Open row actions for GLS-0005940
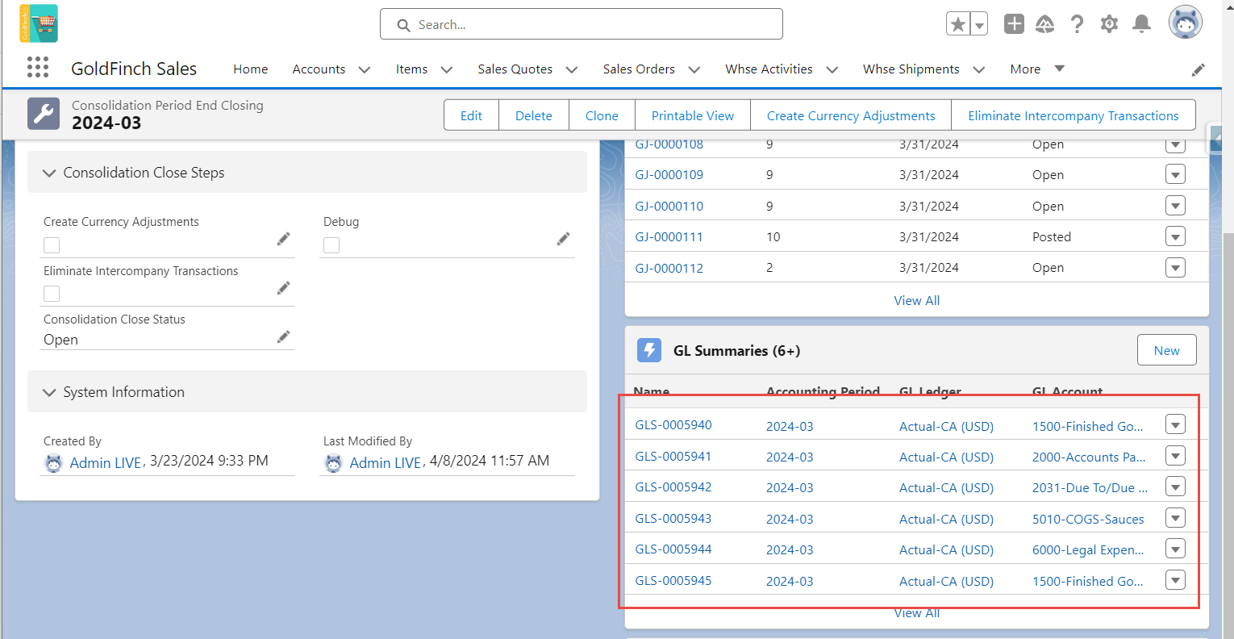The width and height of the screenshot is (1234, 639). click(x=1175, y=425)
